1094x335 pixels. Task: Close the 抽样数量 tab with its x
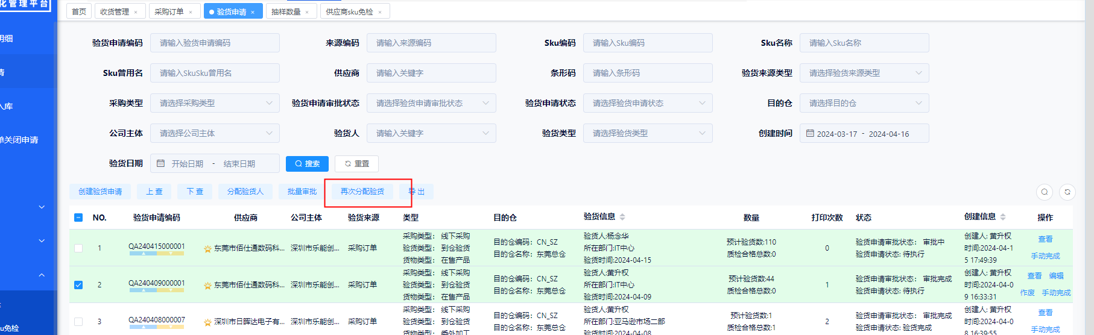point(307,12)
